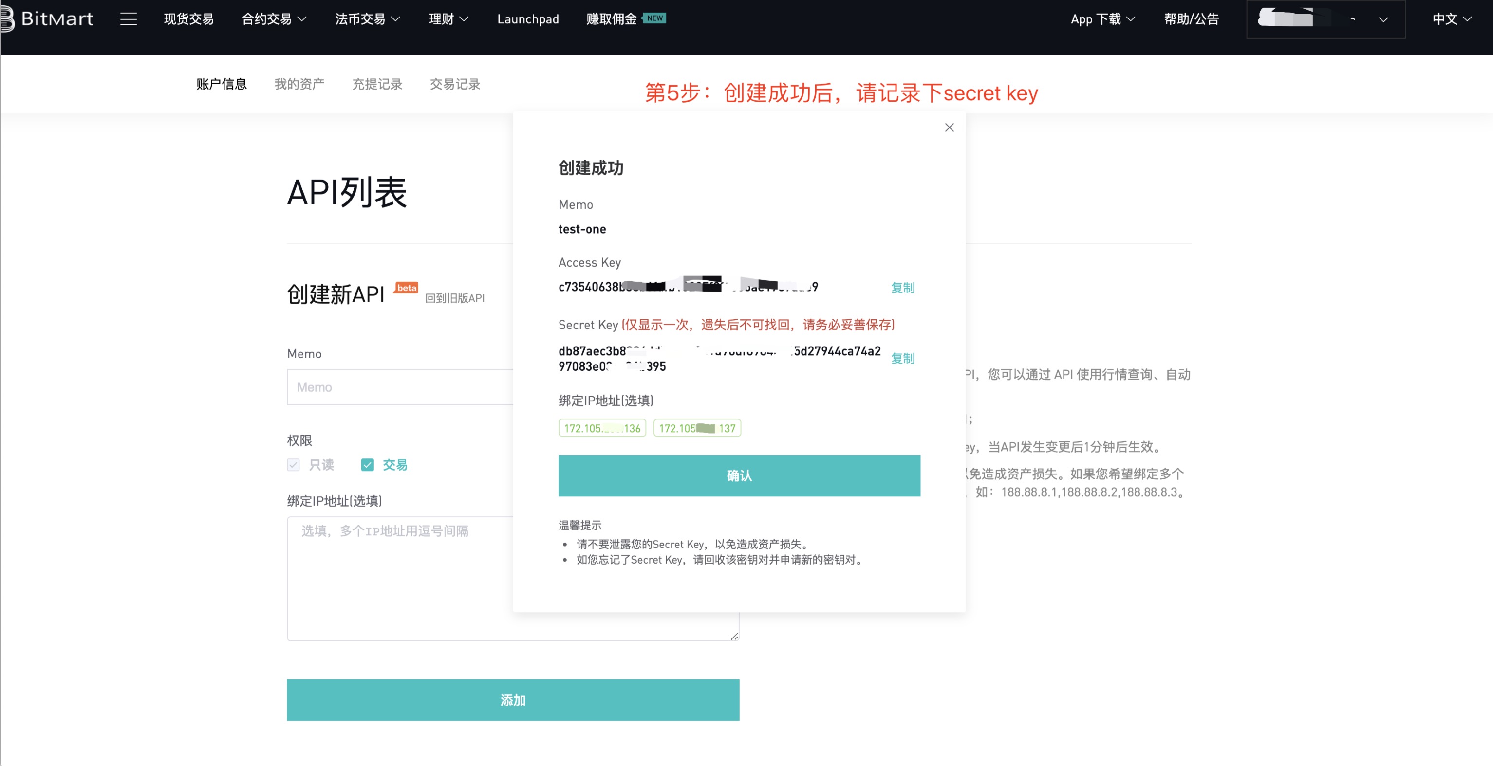Image resolution: width=1493 pixels, height=766 pixels.
Task: Copy the Access Key with 复制
Action: 902,288
